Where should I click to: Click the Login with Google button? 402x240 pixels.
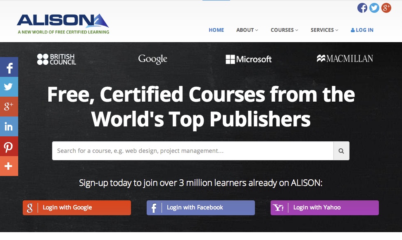[76, 208]
